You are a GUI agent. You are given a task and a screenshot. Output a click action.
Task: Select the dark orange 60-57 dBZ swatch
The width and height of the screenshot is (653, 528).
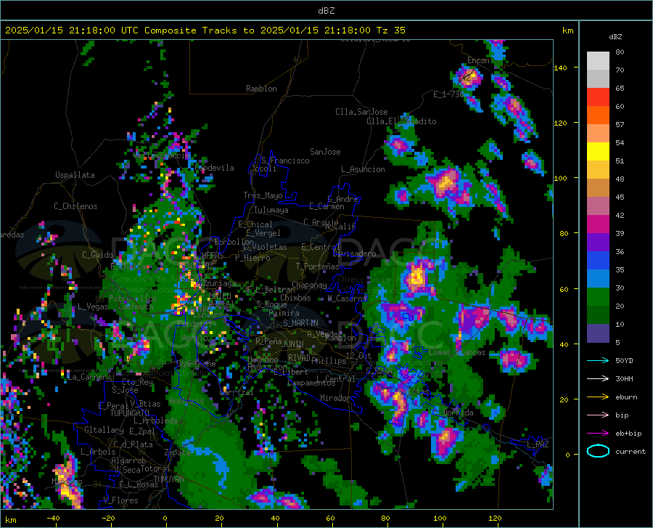click(x=598, y=115)
